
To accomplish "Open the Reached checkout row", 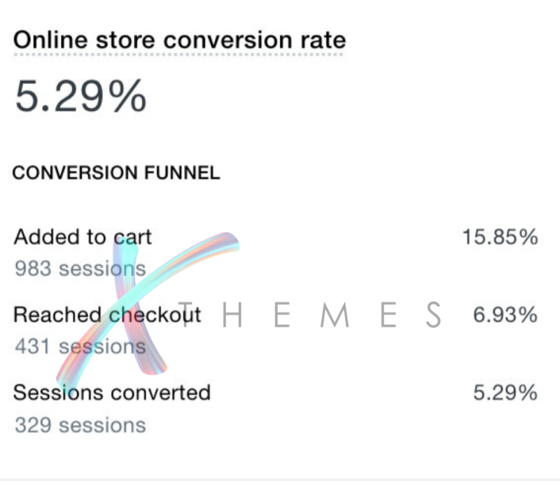I will [276, 330].
